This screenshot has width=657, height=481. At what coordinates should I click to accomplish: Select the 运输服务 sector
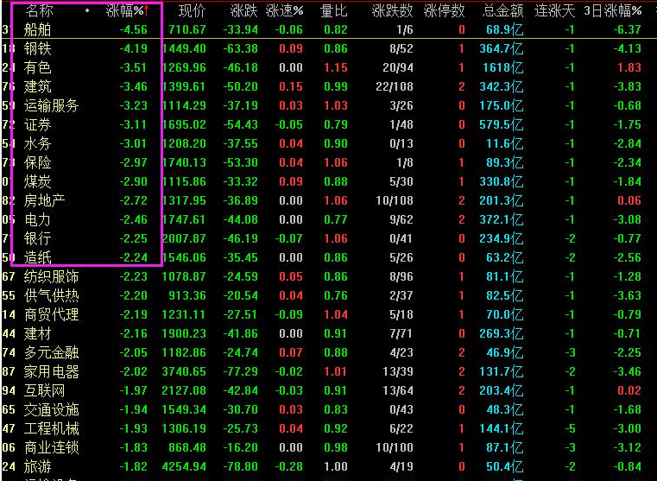(52, 105)
